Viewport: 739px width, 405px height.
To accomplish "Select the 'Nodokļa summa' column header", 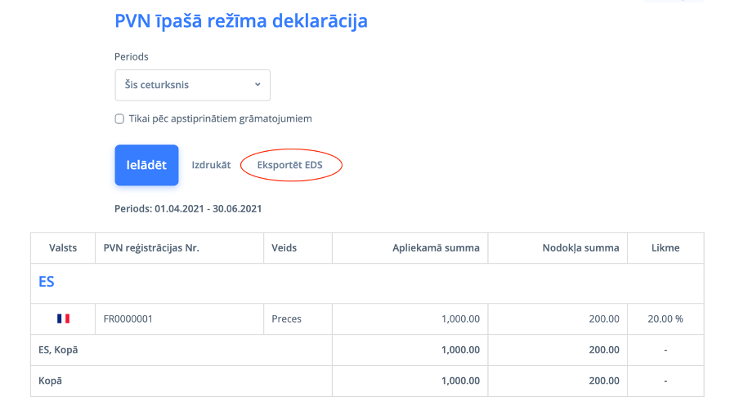I will pyautogui.click(x=580, y=248).
